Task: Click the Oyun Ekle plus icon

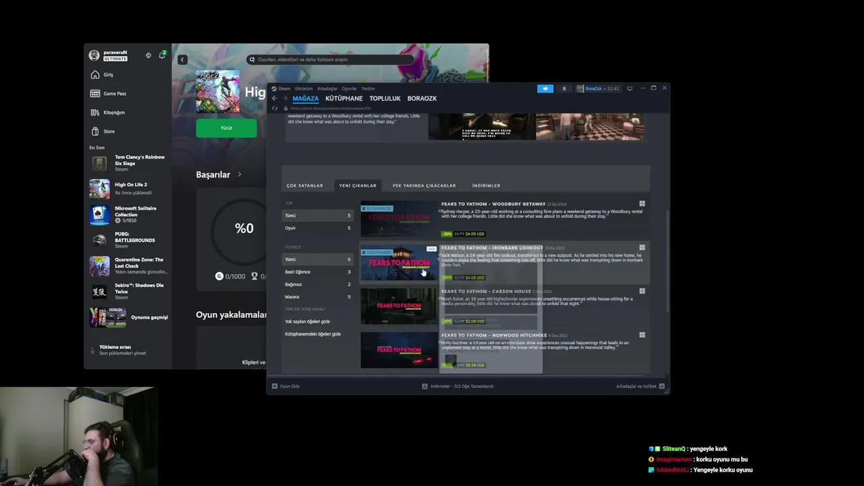Action: click(275, 386)
